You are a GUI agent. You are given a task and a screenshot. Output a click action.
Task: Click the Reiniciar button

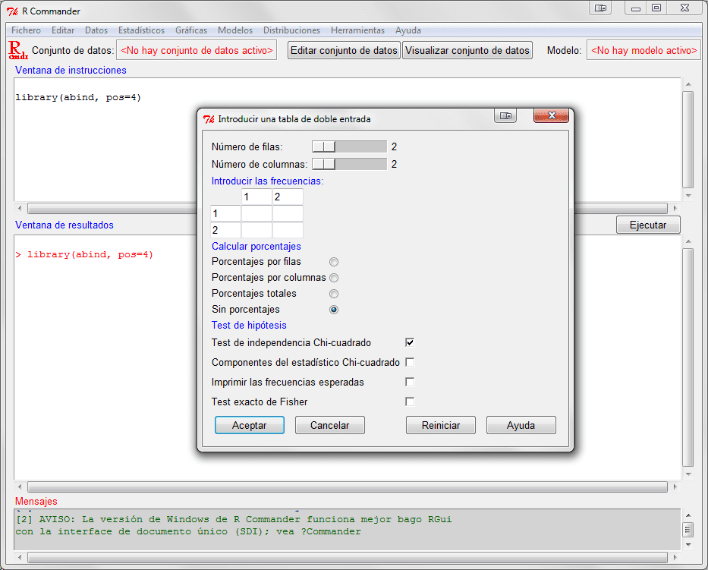coord(441,426)
